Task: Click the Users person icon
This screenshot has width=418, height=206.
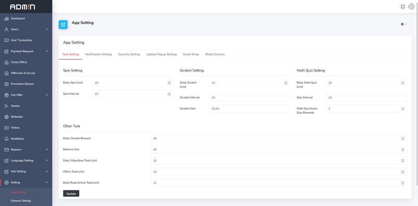Action: pos(7,29)
